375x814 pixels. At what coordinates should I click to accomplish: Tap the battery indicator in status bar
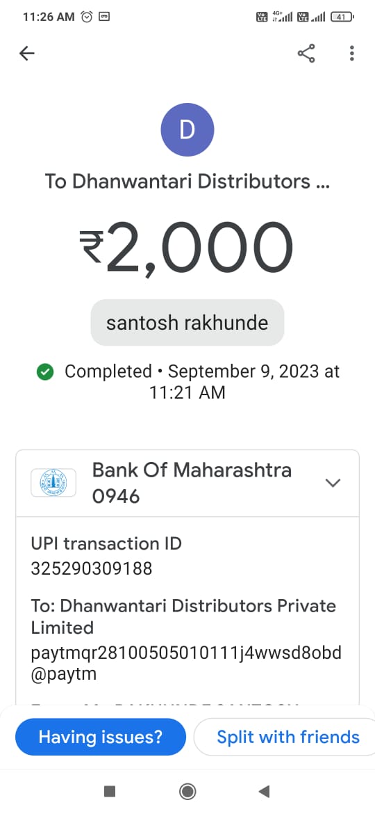pos(342,17)
